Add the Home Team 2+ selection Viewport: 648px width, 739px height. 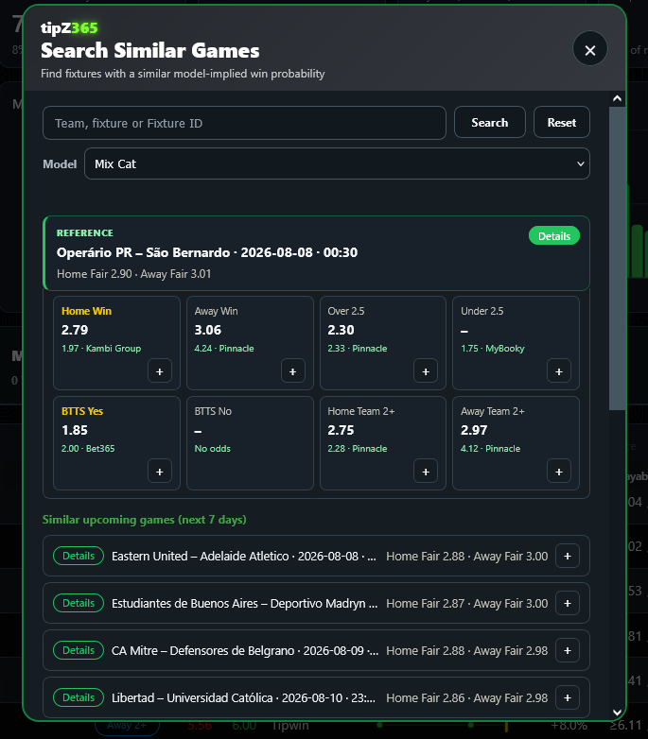pos(426,472)
